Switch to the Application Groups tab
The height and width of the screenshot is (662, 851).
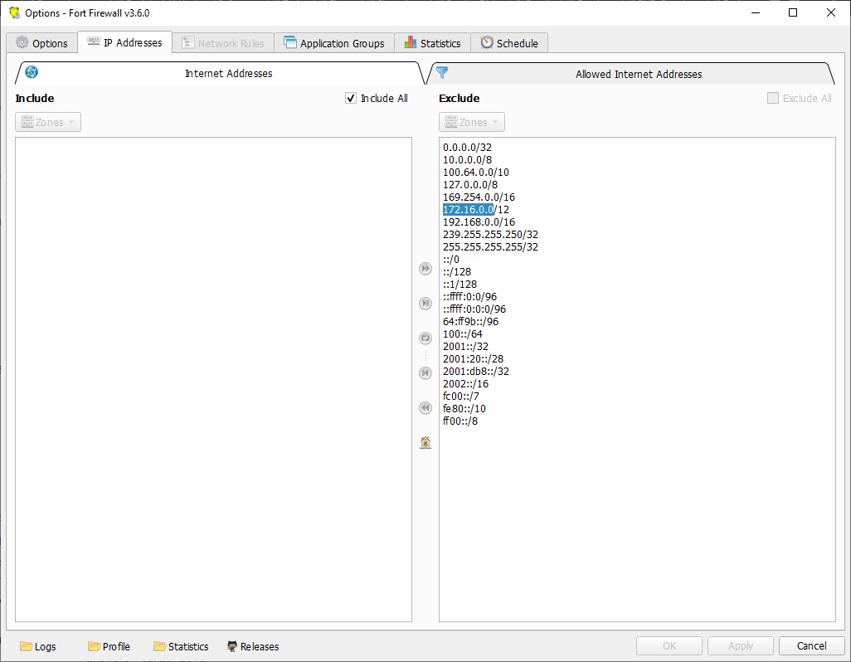[334, 43]
